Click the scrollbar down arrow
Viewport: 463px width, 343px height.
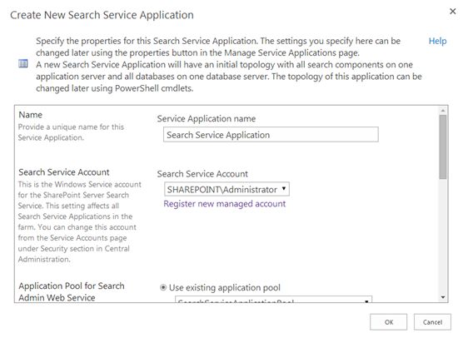pos(443,297)
